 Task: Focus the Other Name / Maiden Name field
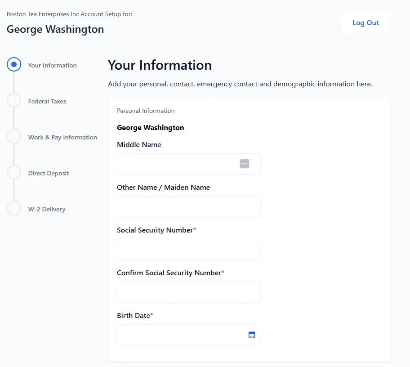coord(188,206)
